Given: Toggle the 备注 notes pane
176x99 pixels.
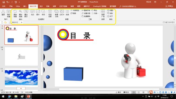Looking at the screenshot, I should click(x=118, y=92).
